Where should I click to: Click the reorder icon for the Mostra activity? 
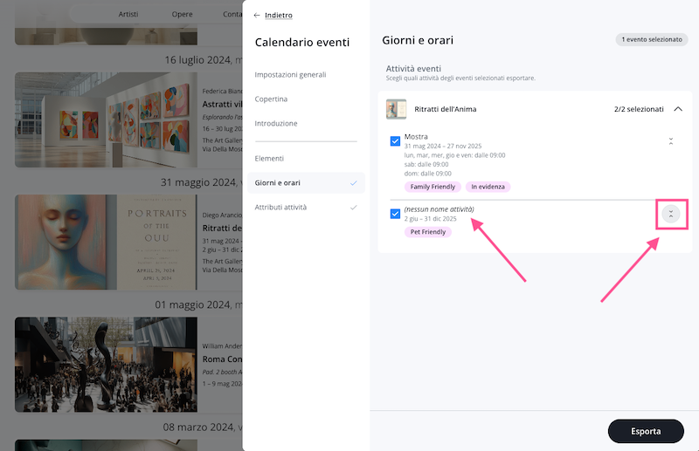click(670, 141)
